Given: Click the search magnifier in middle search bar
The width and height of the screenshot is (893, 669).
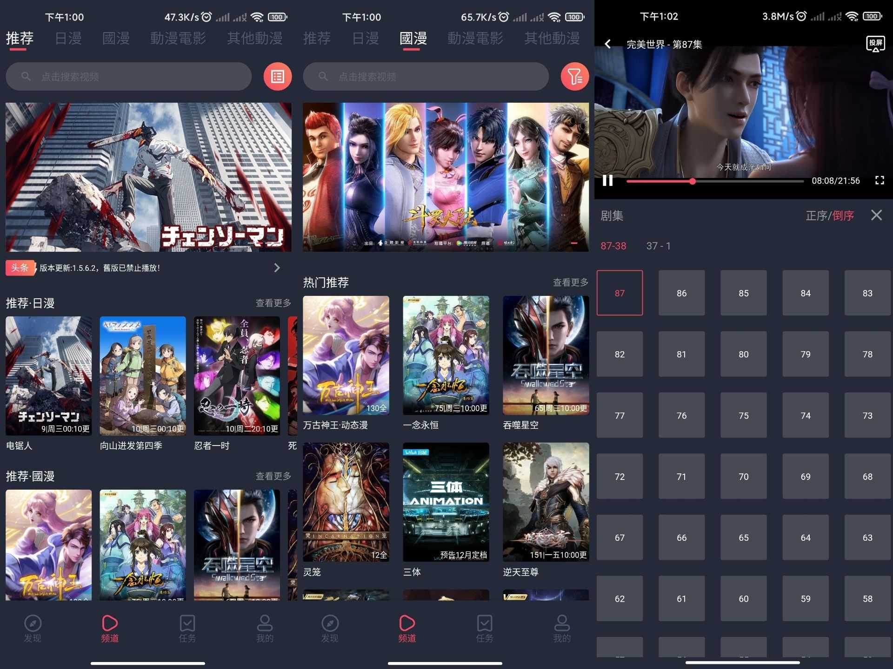Looking at the screenshot, I should (x=323, y=76).
